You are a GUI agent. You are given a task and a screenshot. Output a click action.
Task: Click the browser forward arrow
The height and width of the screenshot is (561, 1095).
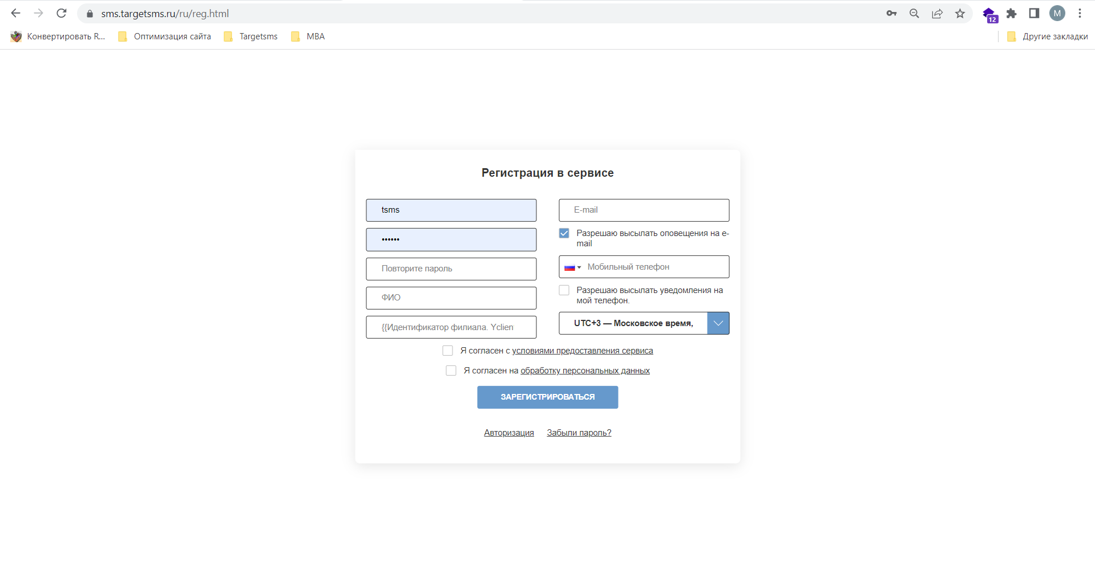(x=38, y=13)
